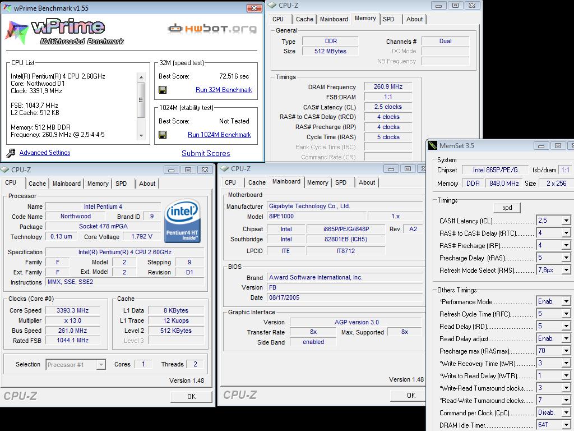Click the 32M benchmark save floppy icon

tap(163, 90)
